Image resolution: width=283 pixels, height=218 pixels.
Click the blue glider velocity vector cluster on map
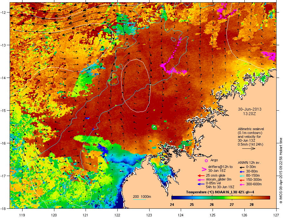click(x=103, y=149)
